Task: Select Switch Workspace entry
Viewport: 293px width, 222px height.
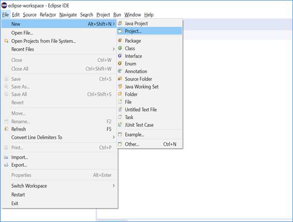Action: (59, 186)
